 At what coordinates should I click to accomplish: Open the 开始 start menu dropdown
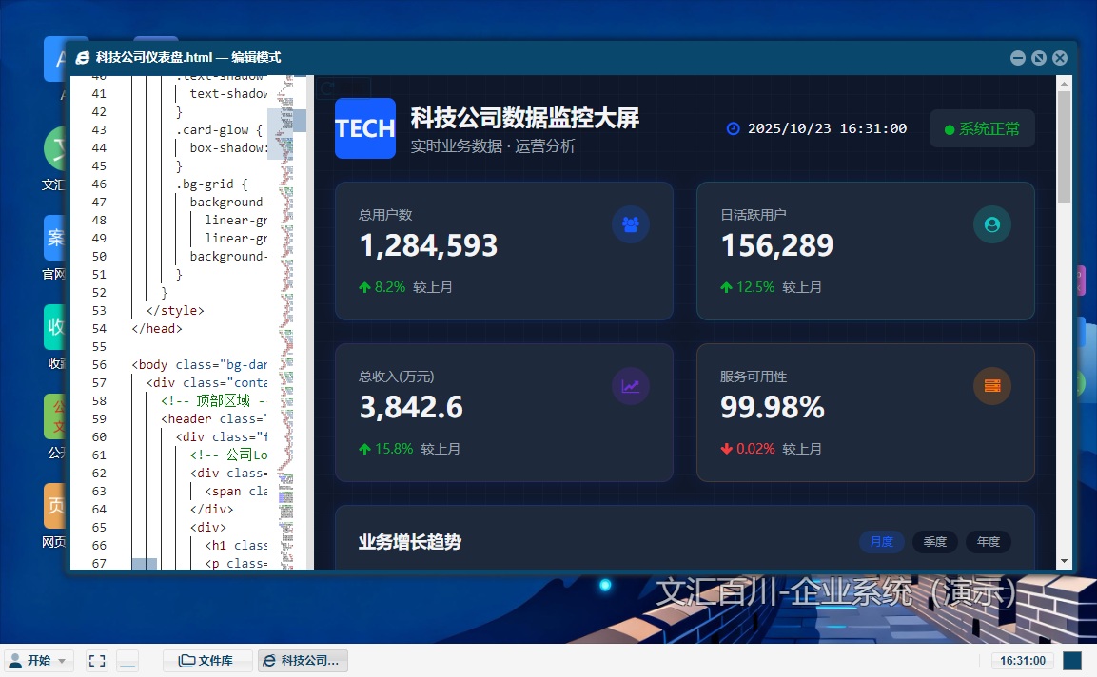pyautogui.click(x=39, y=661)
